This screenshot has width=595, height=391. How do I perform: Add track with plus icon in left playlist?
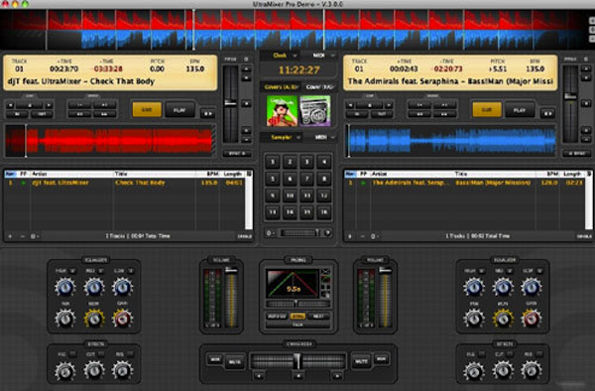point(10,236)
